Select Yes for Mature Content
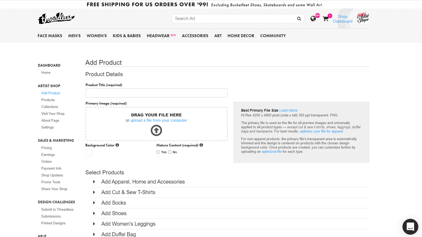 click(x=158, y=152)
